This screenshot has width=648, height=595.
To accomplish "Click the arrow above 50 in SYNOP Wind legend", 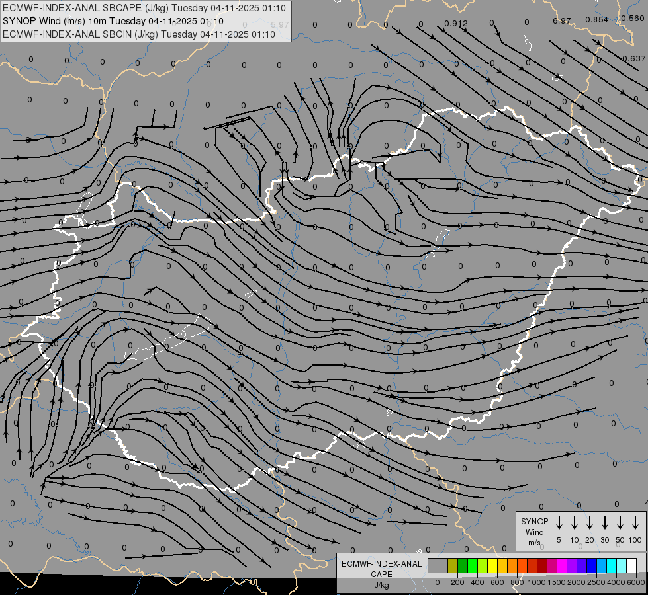I will pos(620,523).
